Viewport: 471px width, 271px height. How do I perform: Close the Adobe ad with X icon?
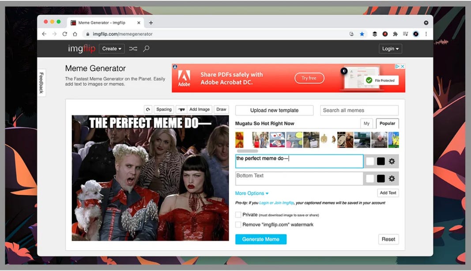click(x=403, y=66)
